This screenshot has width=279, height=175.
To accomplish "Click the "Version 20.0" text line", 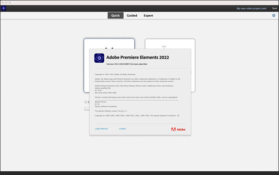I will click(126, 64).
